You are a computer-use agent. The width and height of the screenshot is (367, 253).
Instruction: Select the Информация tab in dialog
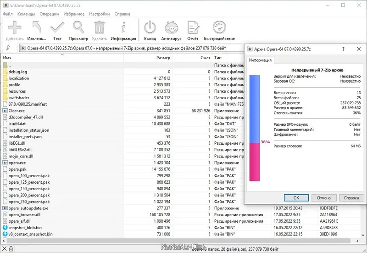pos(260,60)
